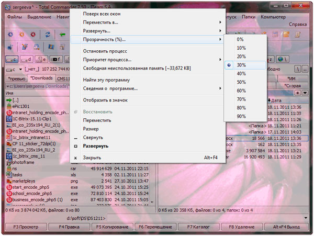This screenshot has height=236, width=314.
Task: Open the network neighborhood globe drive button
Action: pos(283,59)
